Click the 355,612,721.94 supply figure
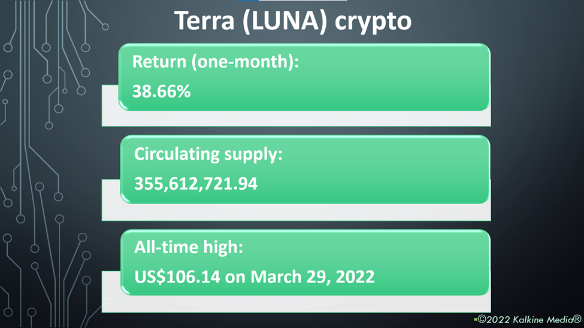Viewport: 584px width, 328px height. pos(195,184)
